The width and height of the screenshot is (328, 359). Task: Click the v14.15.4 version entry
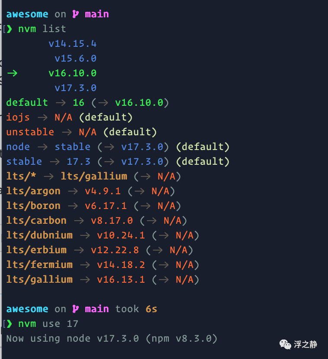point(72,43)
